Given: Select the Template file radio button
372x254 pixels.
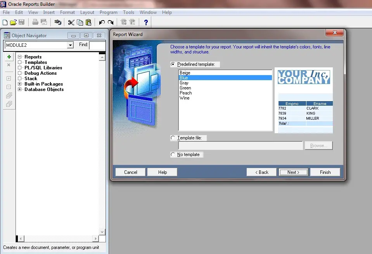Looking at the screenshot, I should (x=173, y=138).
